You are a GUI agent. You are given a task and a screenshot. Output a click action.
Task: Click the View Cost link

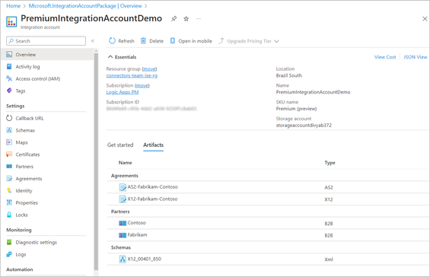coord(385,57)
